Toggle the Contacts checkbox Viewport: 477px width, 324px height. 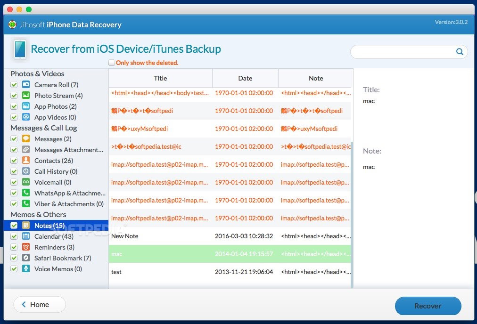coord(14,161)
